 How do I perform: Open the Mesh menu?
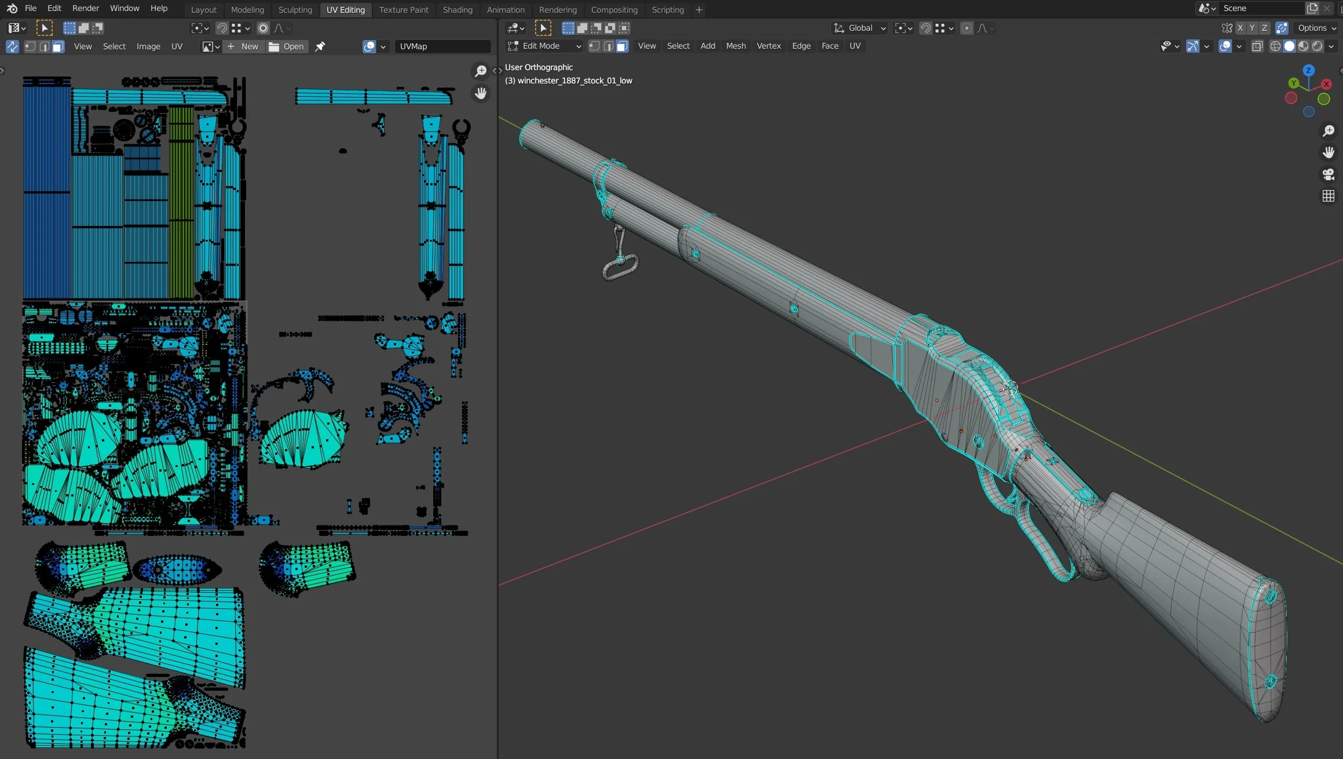click(735, 46)
